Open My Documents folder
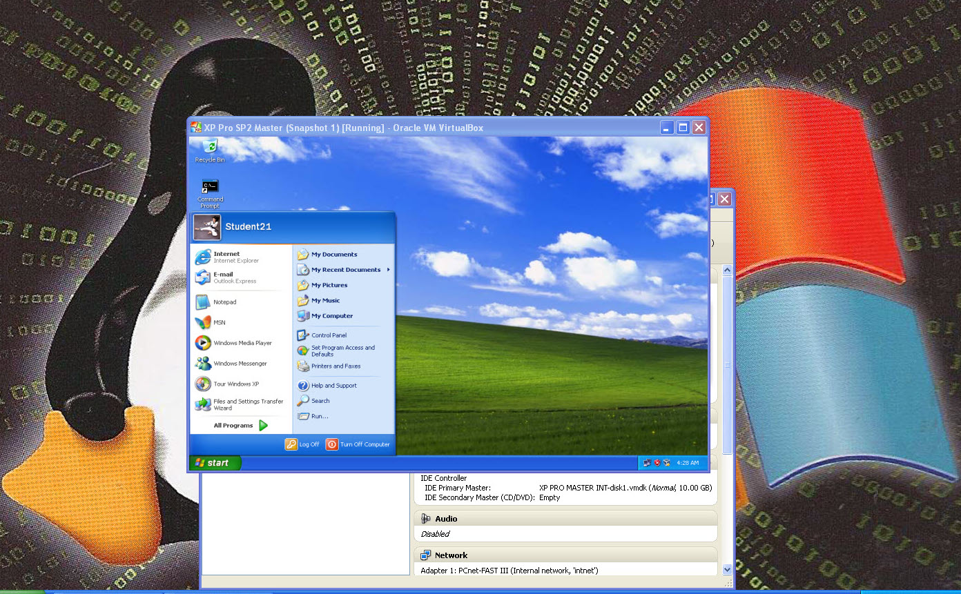Viewport: 961px width, 594px height. 333,255
